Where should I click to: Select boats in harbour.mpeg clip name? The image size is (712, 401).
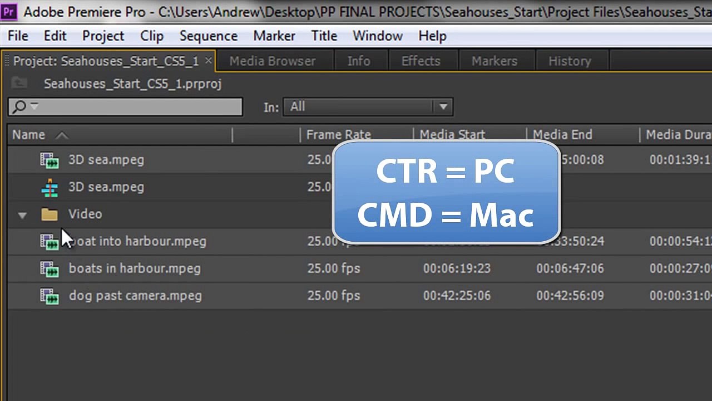135,268
